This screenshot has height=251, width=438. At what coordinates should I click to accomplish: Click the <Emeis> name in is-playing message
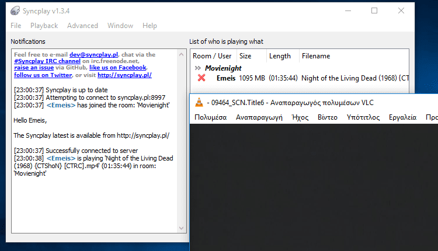(x=61, y=158)
